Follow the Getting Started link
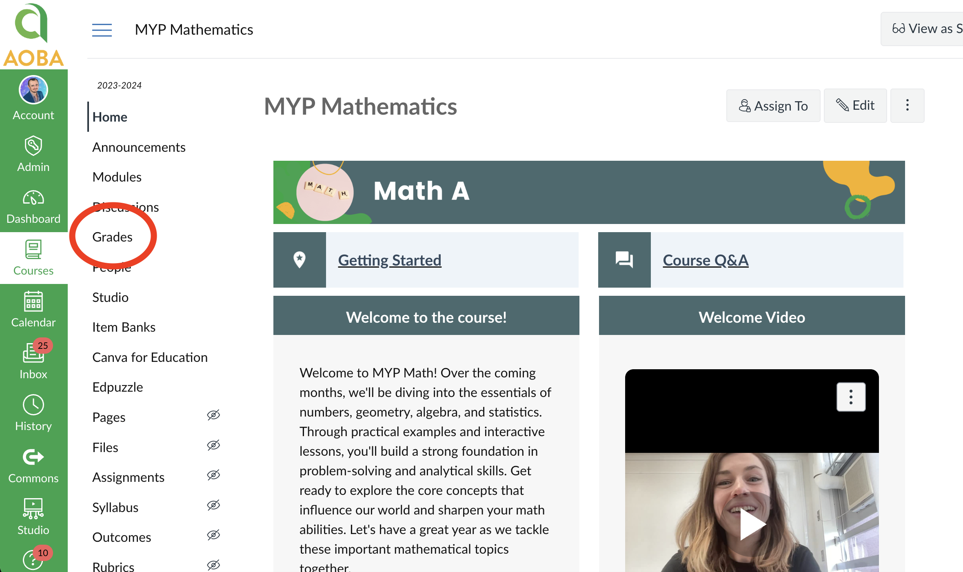The height and width of the screenshot is (572, 963). 390,260
